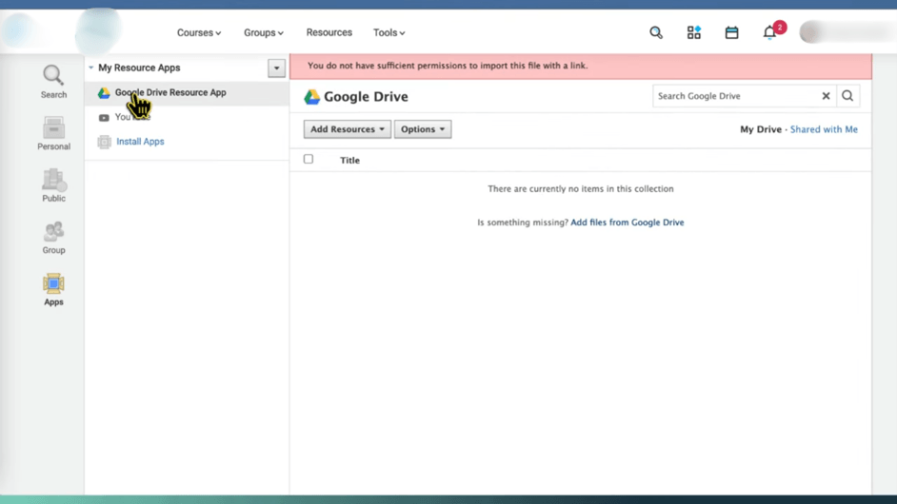Open My Resource Apps dropdown button
The image size is (897, 504).
pyautogui.click(x=276, y=68)
